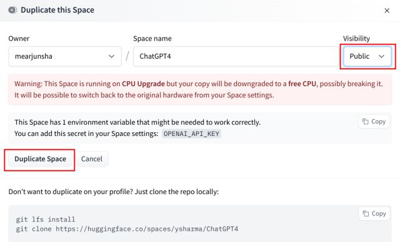The image size is (400, 242).
Task: Open the Visibility dropdown set to Public
Action: click(x=367, y=56)
